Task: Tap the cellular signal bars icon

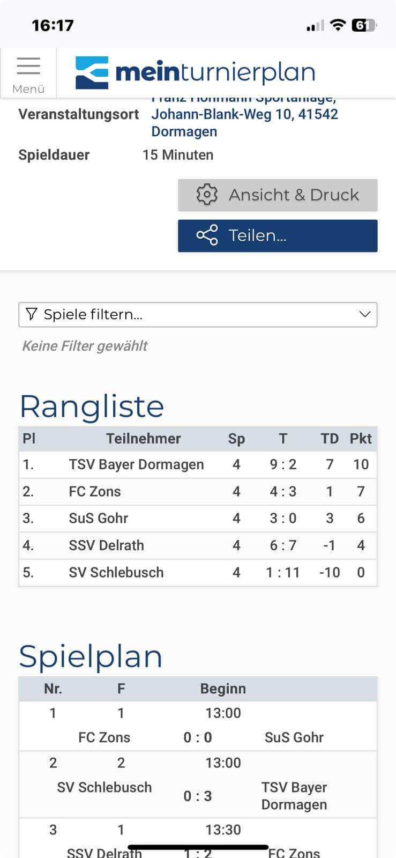Action: pyautogui.click(x=315, y=26)
